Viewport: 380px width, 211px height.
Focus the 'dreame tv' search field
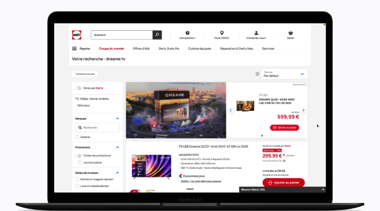(x=122, y=35)
